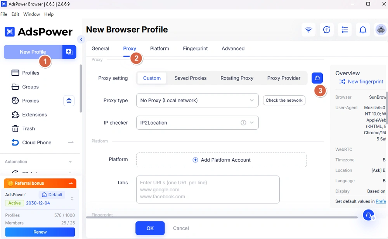Click the Default workspace home icon
Viewport: 388px width, 239px height.
coord(44,195)
